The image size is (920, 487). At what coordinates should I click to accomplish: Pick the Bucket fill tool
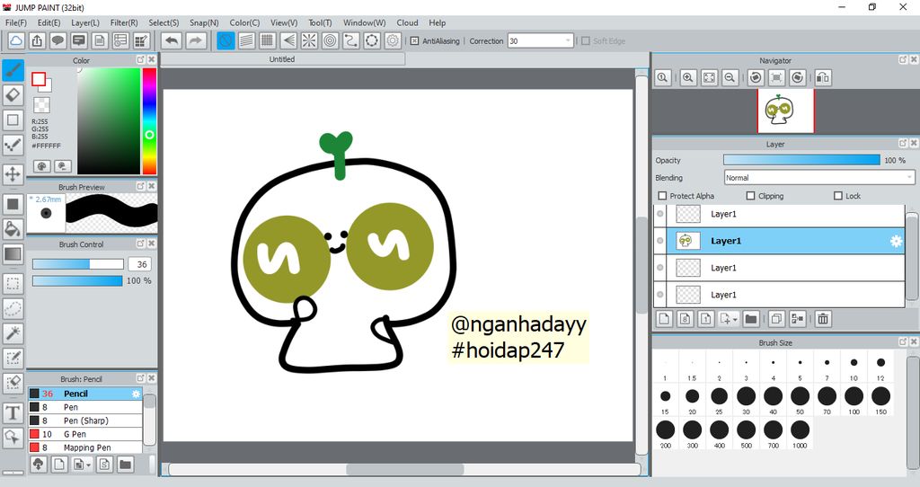tap(13, 228)
